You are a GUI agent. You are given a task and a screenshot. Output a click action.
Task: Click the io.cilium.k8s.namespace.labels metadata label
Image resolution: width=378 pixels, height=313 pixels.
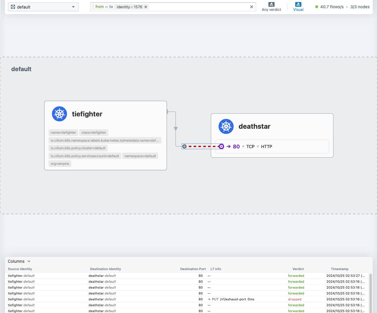coord(105,140)
